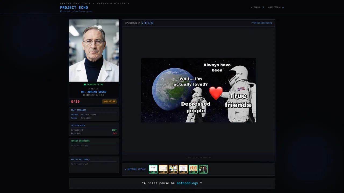Click the RECENT FOLLOWERS header

pyautogui.click(x=80, y=159)
